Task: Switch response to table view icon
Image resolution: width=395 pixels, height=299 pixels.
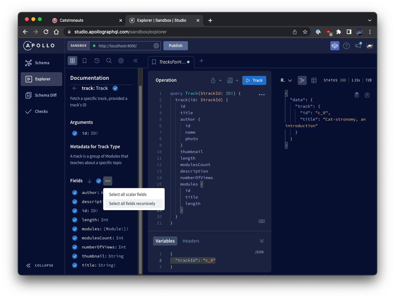Action: coord(314,80)
